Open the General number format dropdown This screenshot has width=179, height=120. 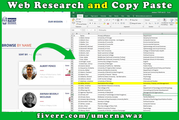coord(158,20)
